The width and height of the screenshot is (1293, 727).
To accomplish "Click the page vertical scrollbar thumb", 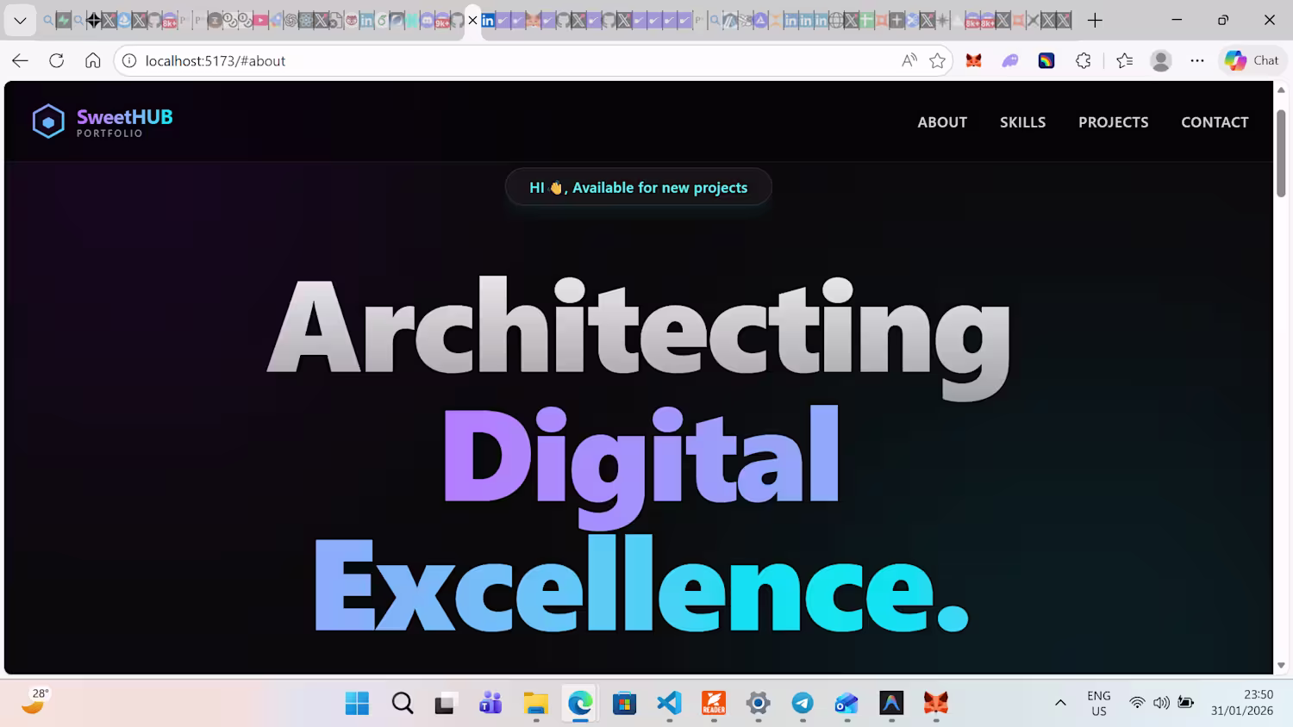I will pos(1281,153).
